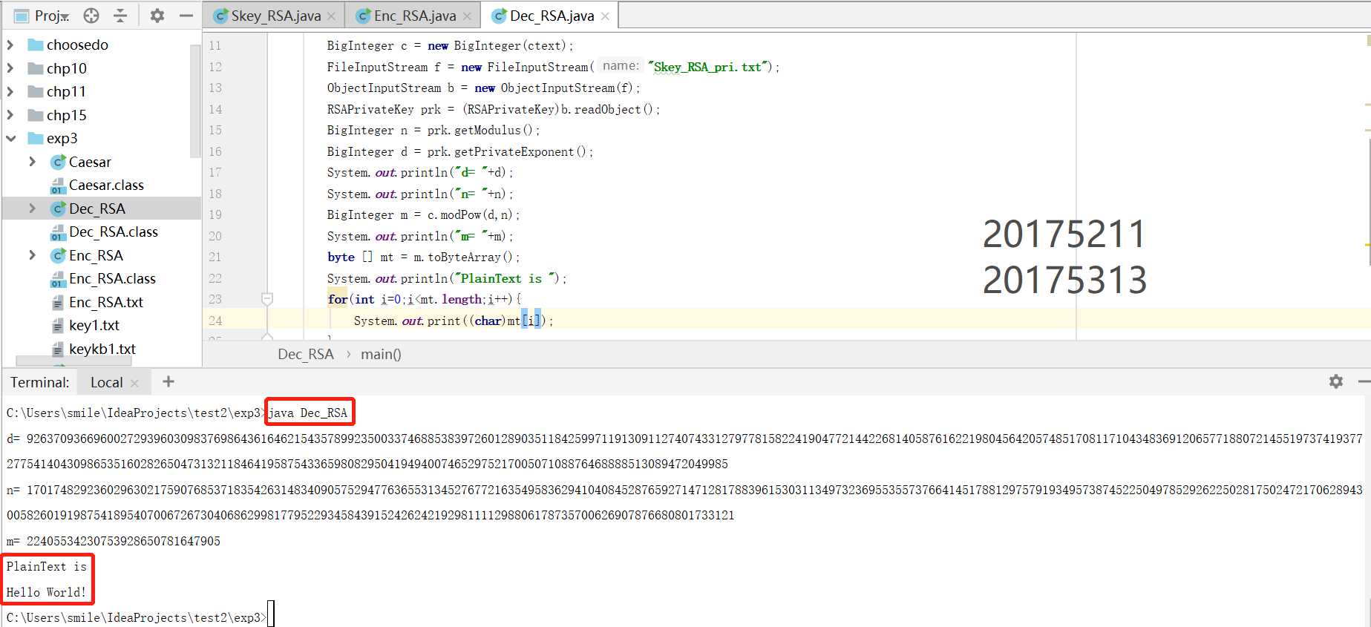Click the "Skey_RSA_pri.txt" string in code
The image size is (1371, 627).
[x=708, y=67]
